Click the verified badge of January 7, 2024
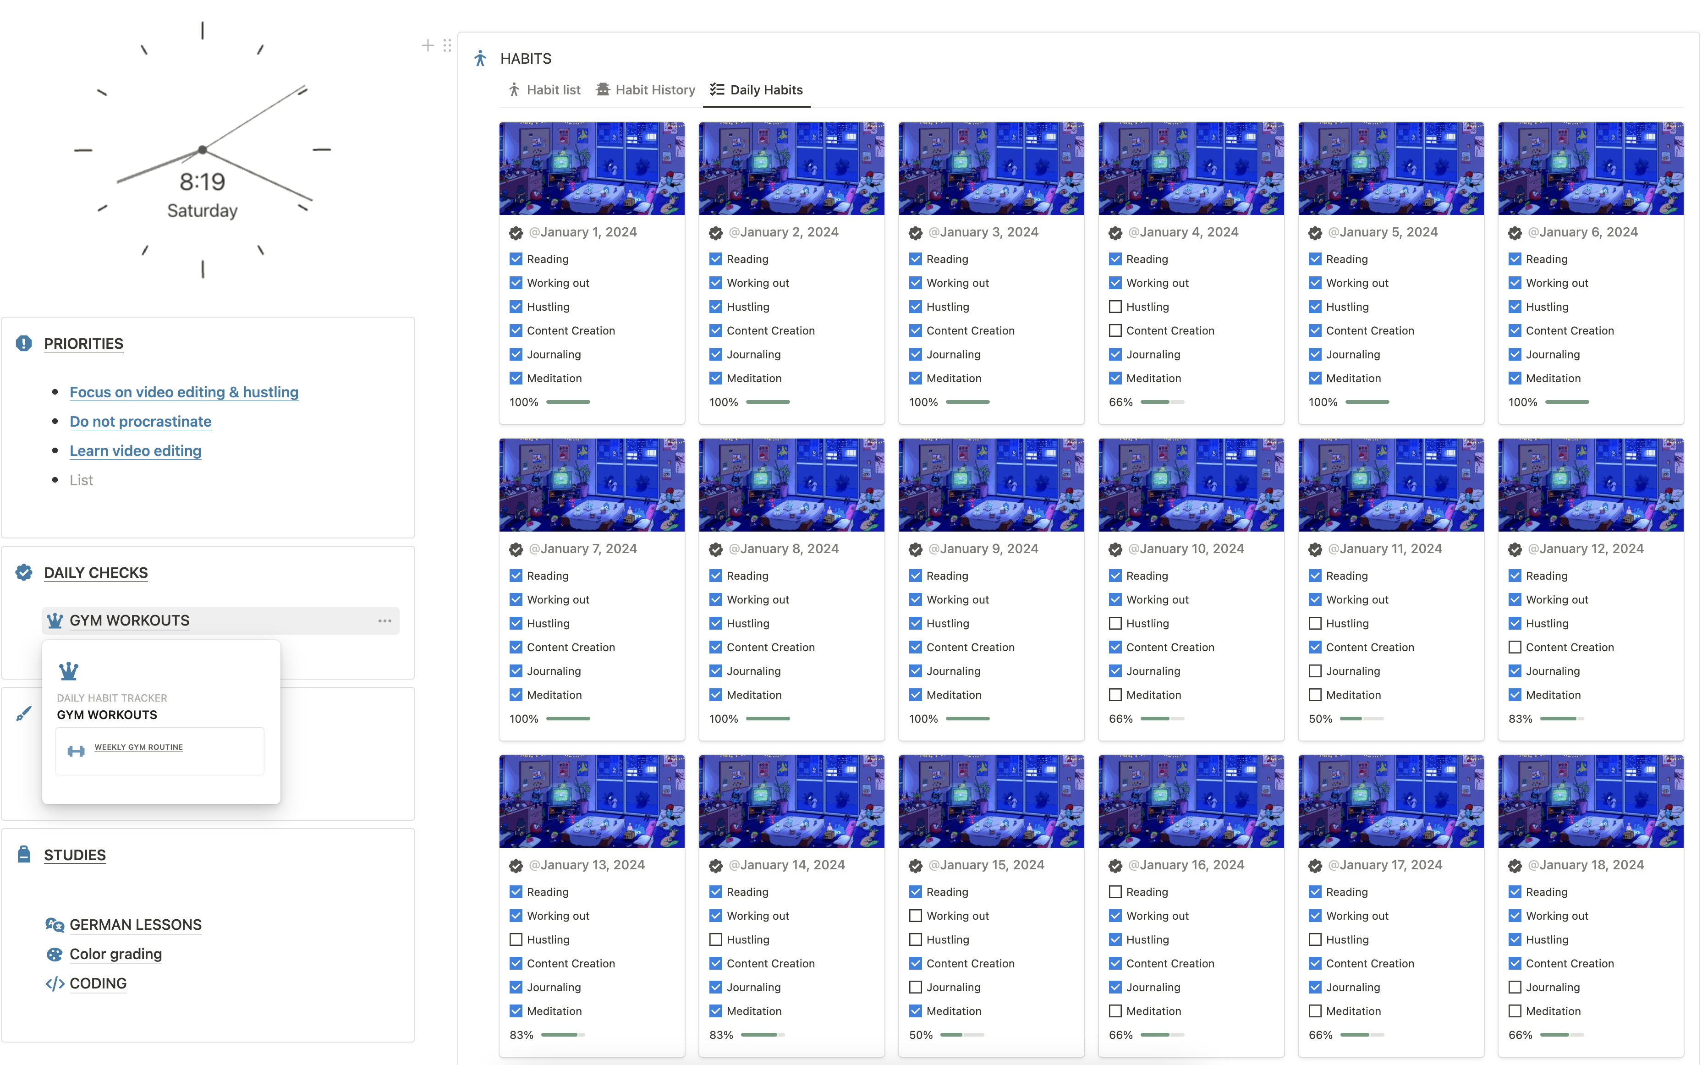 (x=516, y=549)
